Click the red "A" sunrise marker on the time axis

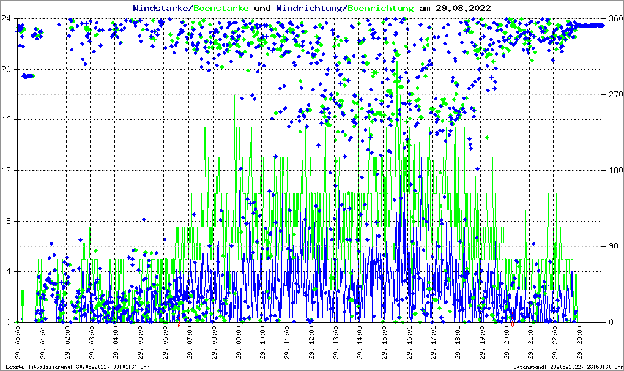click(179, 326)
